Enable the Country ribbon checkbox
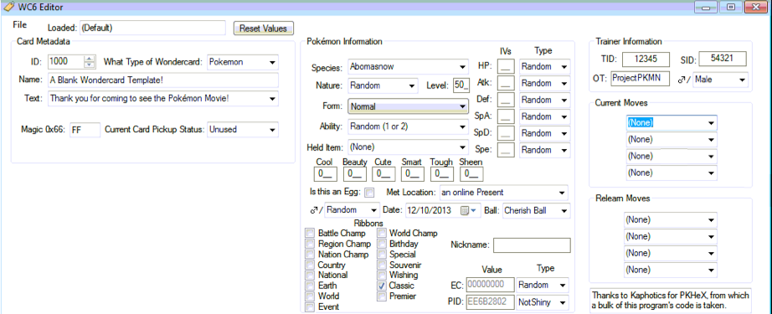 (310, 265)
